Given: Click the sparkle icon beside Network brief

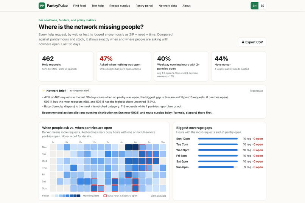Looking at the screenshot, I should (x=44, y=91).
